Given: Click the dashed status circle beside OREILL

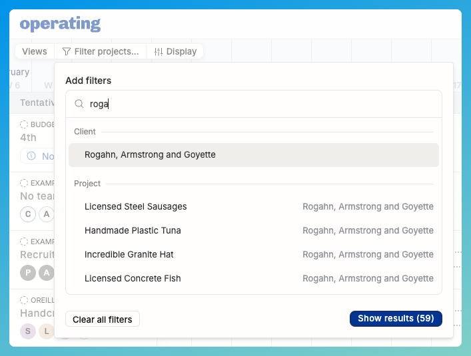Looking at the screenshot, I should (x=25, y=300).
